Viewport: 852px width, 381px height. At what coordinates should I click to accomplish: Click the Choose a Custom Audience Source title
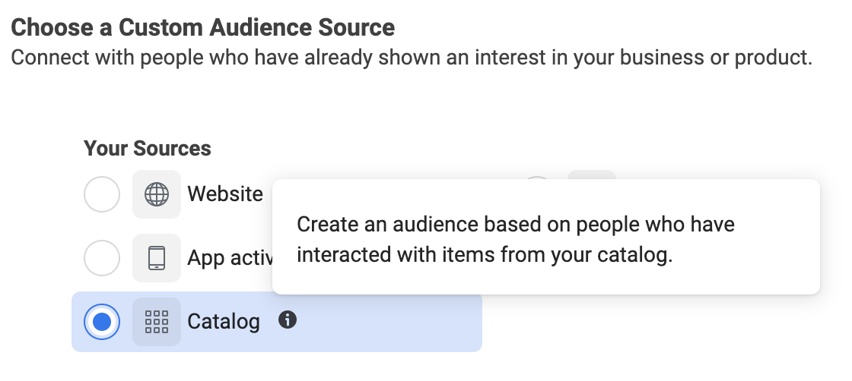tap(202, 27)
